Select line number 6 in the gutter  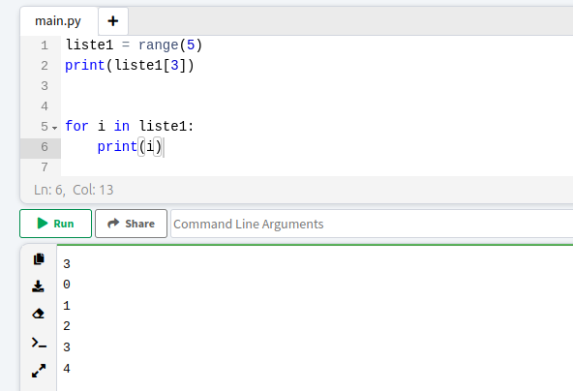[45, 147]
